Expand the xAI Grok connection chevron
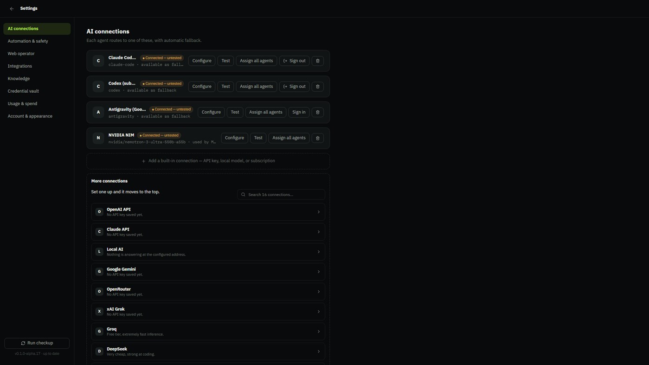The width and height of the screenshot is (649, 365). click(319, 312)
